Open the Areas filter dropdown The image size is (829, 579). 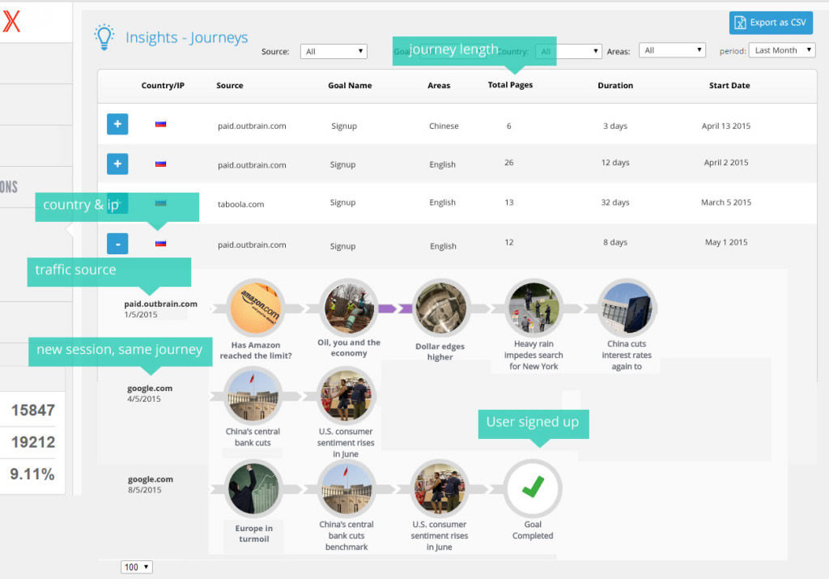(x=672, y=50)
